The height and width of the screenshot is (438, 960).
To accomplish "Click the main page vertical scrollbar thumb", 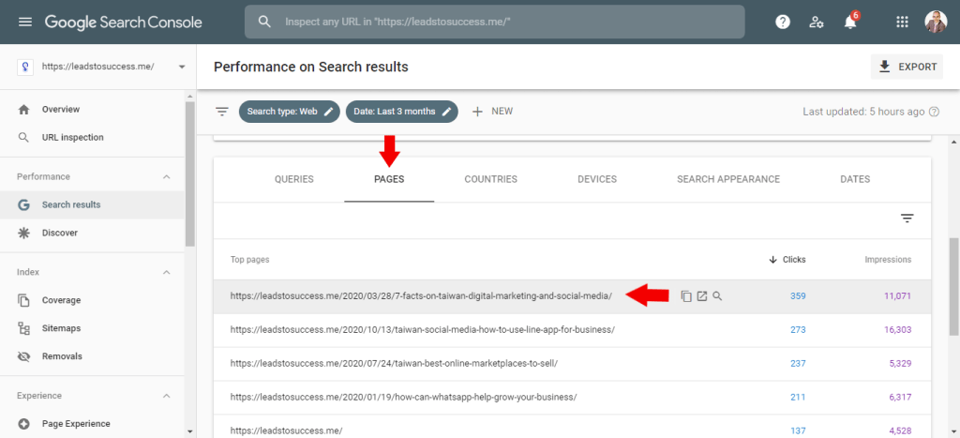I will pos(953,287).
